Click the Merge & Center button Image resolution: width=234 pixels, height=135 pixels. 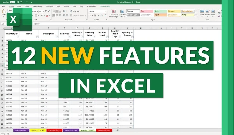[x=78, y=15]
